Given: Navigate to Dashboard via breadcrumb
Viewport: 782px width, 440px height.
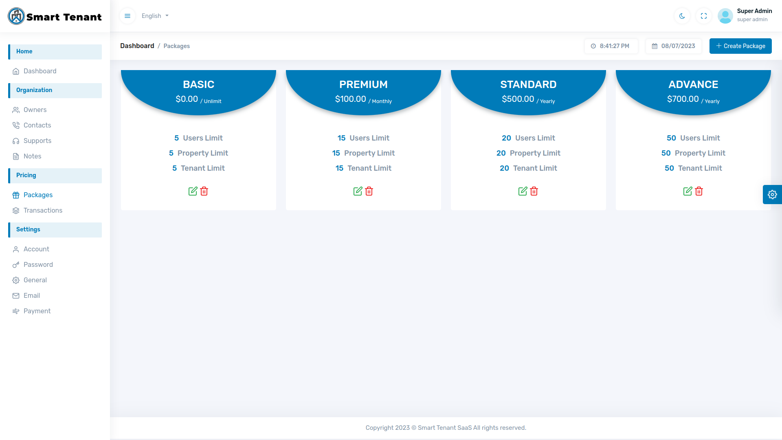Looking at the screenshot, I should pos(137,46).
